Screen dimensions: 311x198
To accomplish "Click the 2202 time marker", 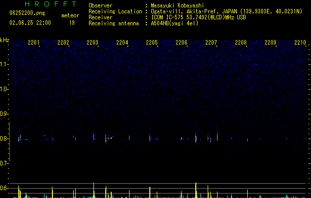I will click(63, 43).
